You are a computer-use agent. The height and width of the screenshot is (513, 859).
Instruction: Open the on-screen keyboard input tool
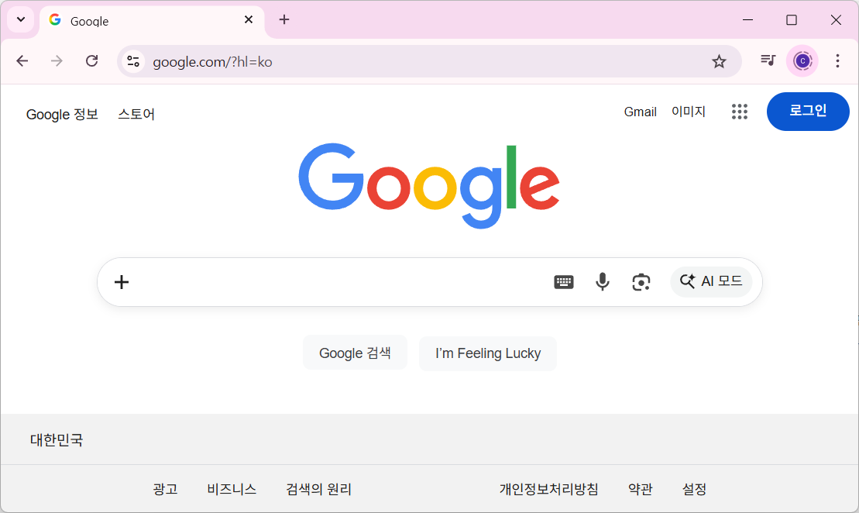pyautogui.click(x=564, y=282)
